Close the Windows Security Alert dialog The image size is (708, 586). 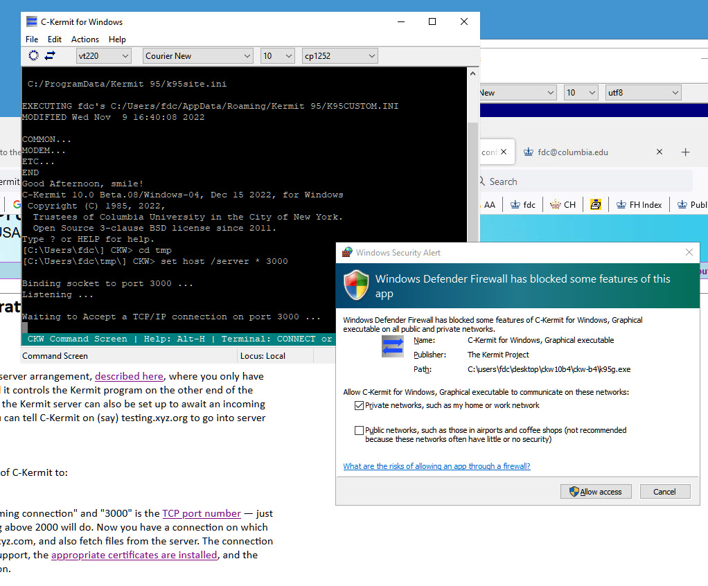pyautogui.click(x=689, y=252)
